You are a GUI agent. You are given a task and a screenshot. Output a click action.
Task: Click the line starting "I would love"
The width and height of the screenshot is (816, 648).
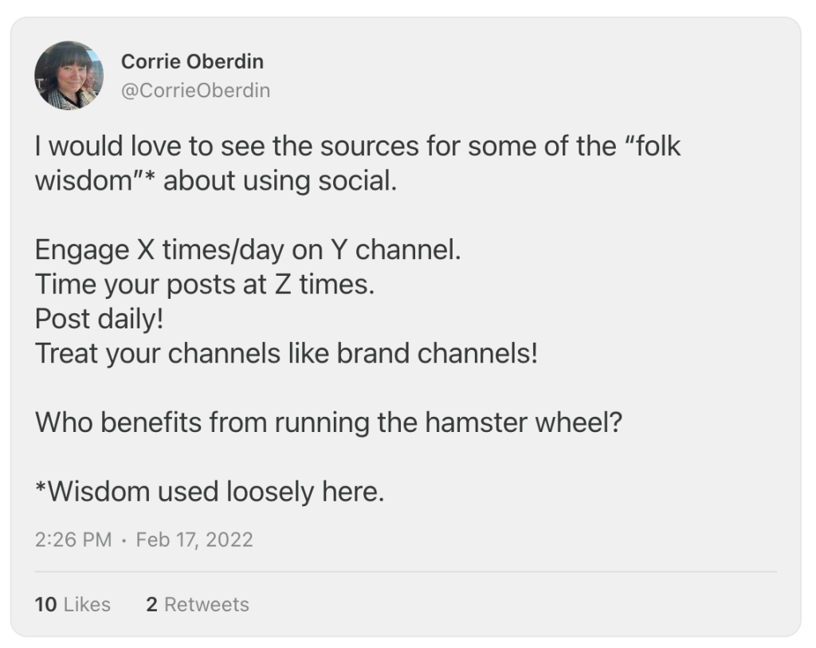pyautogui.click(x=357, y=147)
